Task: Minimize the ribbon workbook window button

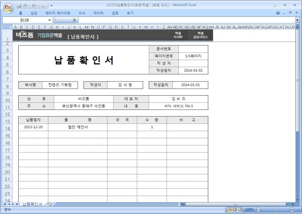Action: (x=284, y=13)
